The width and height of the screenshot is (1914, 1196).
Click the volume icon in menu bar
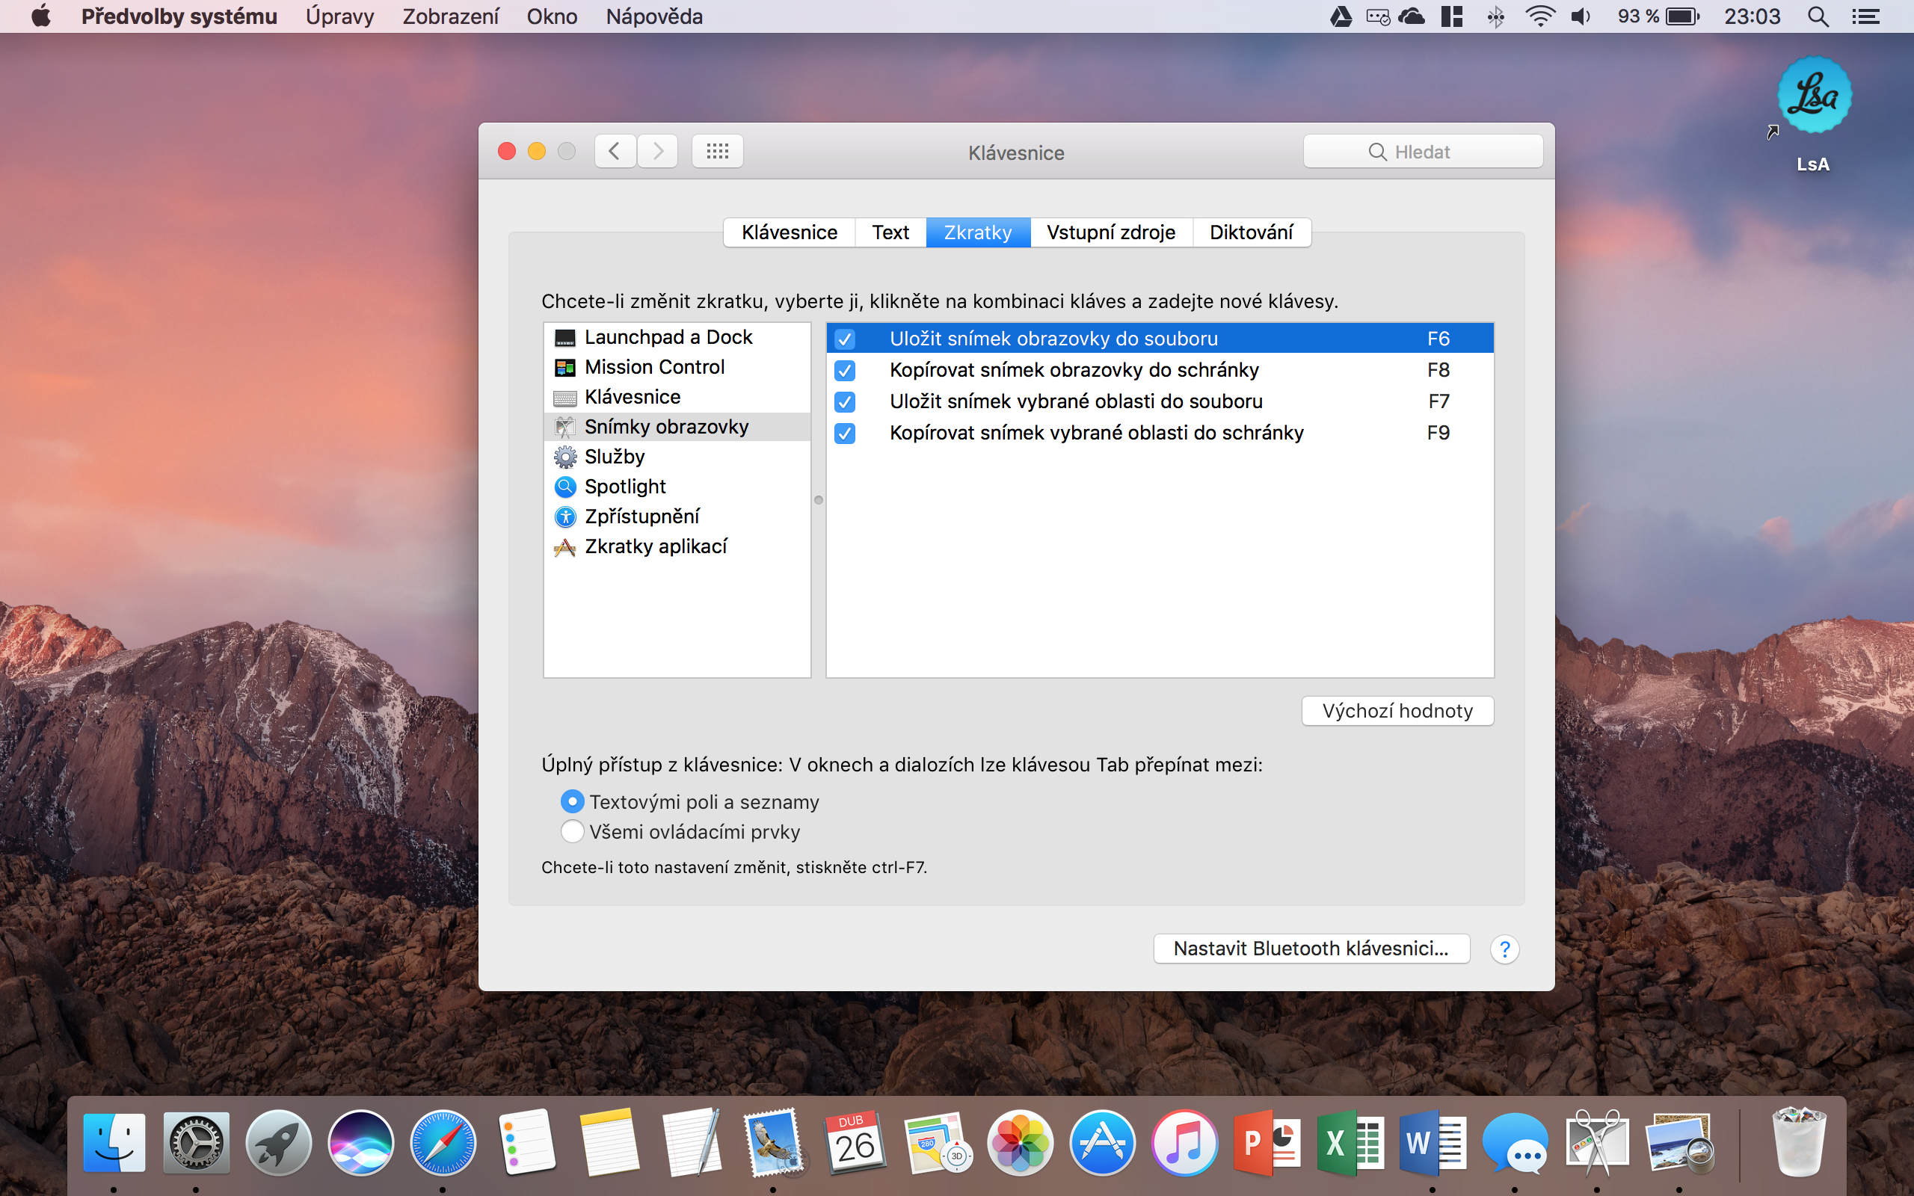1581,16
